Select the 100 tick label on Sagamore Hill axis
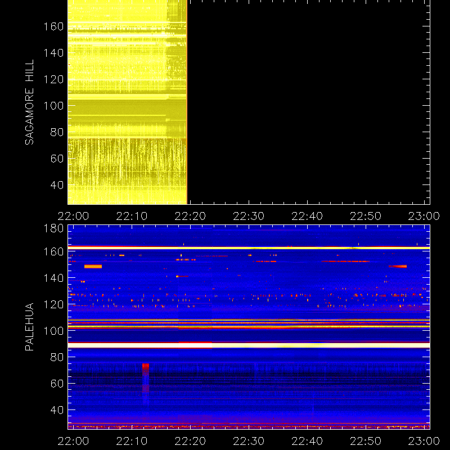The width and height of the screenshot is (450, 450). pyautogui.click(x=53, y=106)
